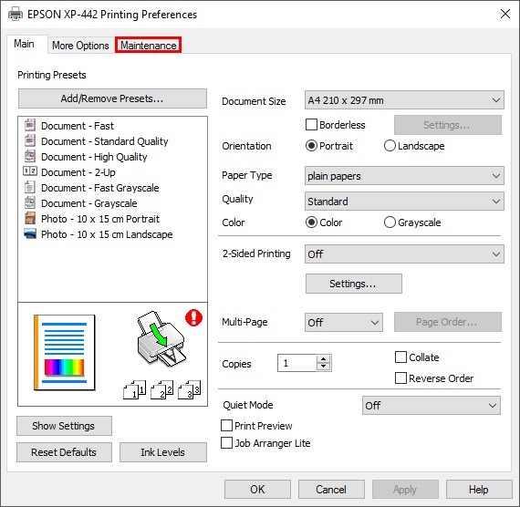This screenshot has height=507, width=520.
Task: Select the Document - Fast preset icon
Action: click(x=29, y=125)
